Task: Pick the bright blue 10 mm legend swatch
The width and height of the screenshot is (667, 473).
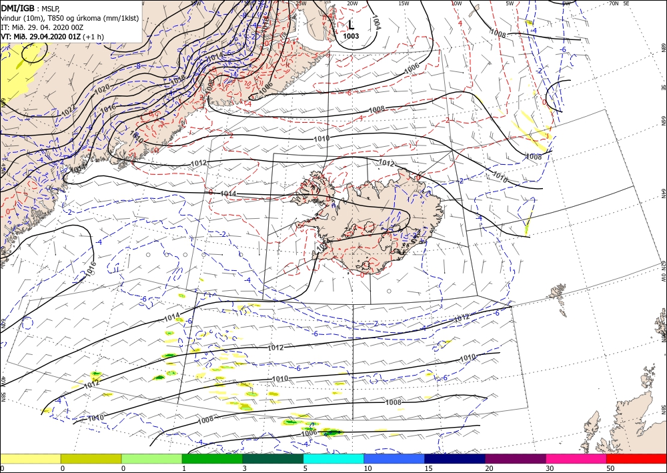Action: (394, 458)
